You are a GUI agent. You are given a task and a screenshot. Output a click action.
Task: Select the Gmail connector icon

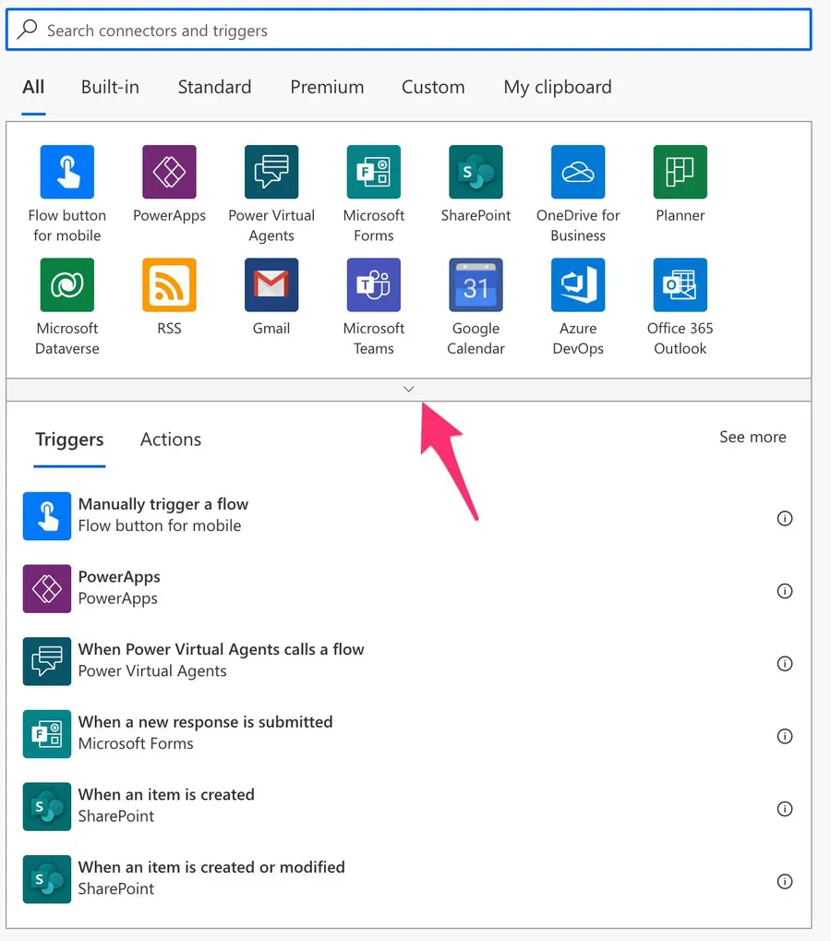pos(271,285)
